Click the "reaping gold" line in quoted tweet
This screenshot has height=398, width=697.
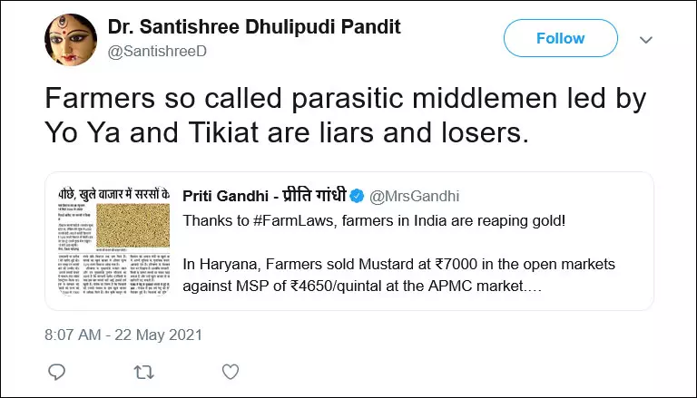pos(374,221)
